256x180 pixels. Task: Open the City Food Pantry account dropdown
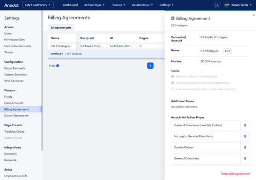click(x=38, y=5)
